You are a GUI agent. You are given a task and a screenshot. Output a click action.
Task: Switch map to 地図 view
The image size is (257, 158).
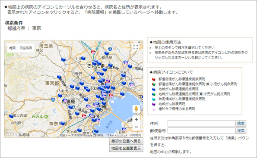click(x=13, y=48)
